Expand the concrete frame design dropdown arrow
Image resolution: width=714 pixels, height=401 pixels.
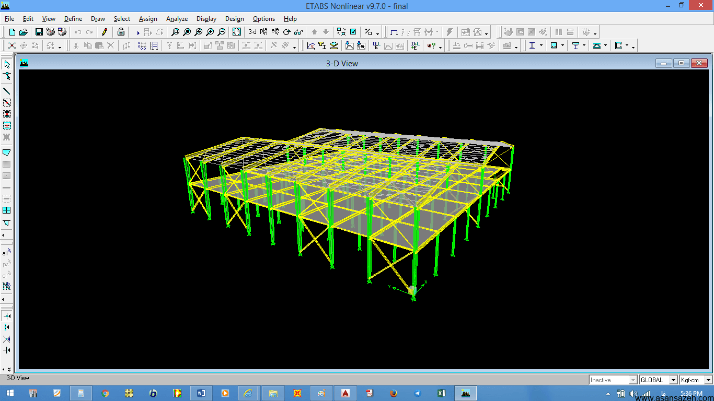[563, 46]
